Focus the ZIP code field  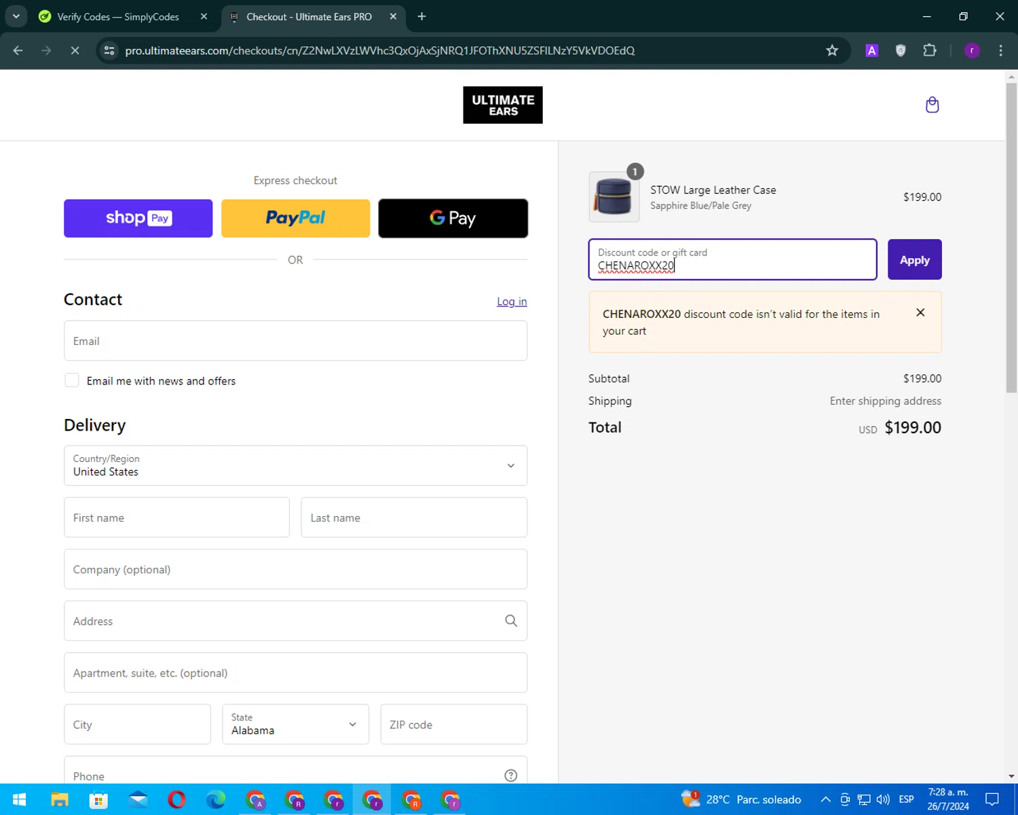pos(453,724)
